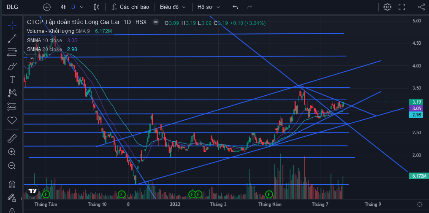
Task: Click the DLG symbol search field
Action: point(12,7)
